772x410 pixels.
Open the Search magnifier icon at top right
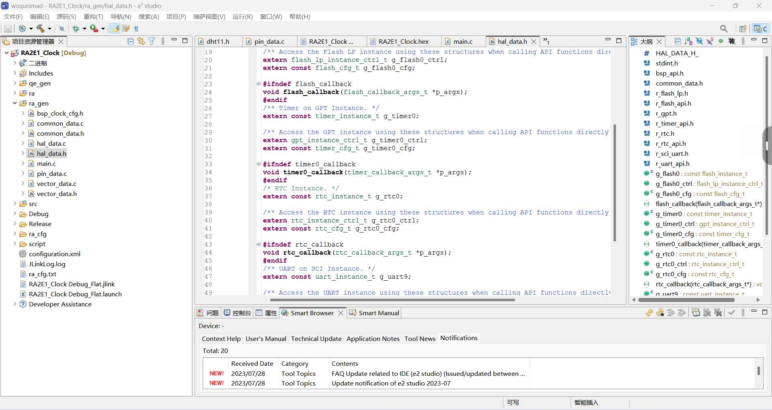pyautogui.click(x=724, y=29)
